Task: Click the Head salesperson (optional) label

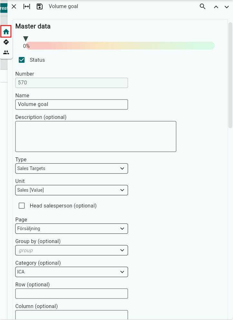Action: coord(63,206)
